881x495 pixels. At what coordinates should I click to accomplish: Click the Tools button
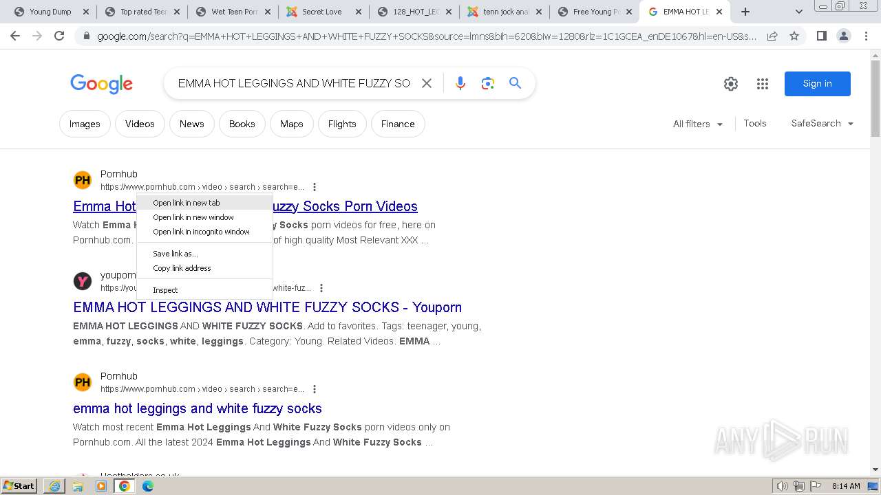tap(755, 124)
